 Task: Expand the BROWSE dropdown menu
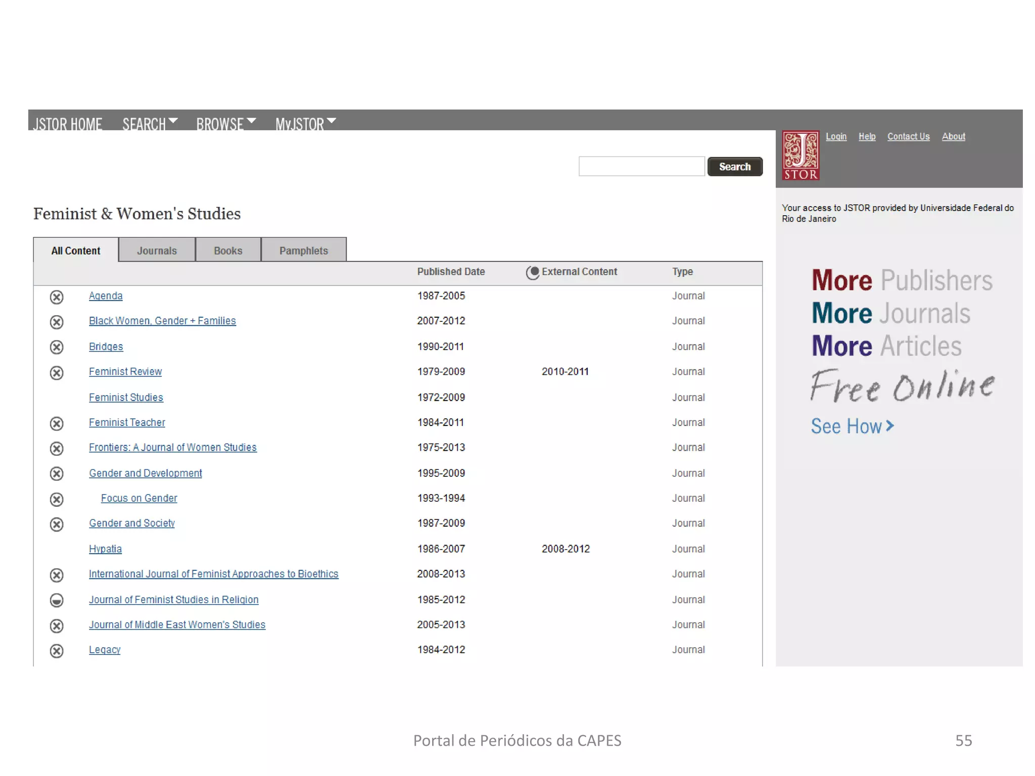click(x=225, y=123)
